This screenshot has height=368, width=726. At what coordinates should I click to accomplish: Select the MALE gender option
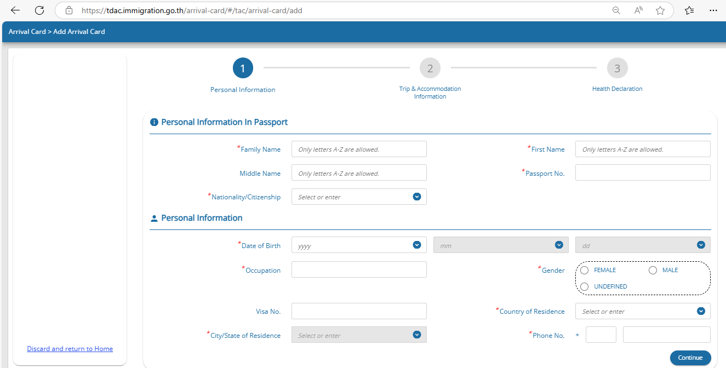[653, 271]
